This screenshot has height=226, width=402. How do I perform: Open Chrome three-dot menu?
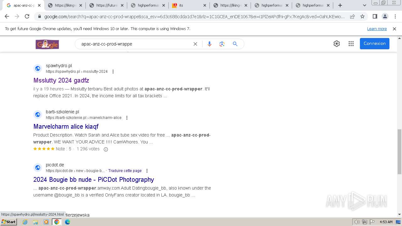pyautogui.click(x=395, y=16)
